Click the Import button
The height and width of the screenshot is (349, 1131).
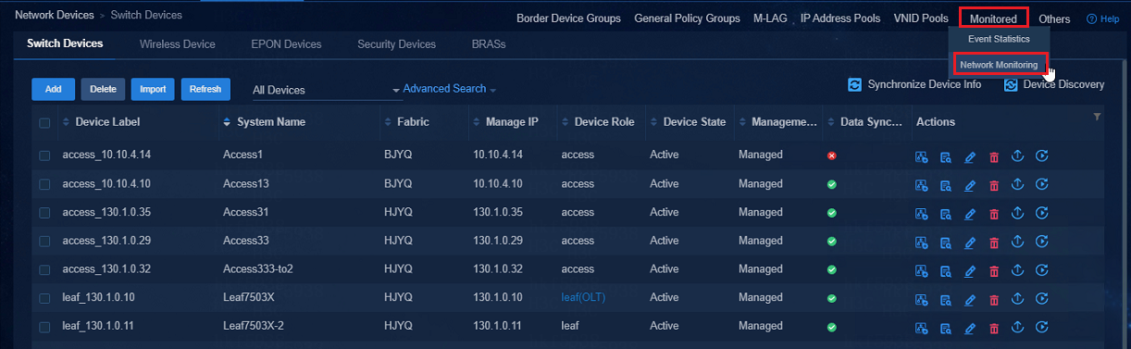click(x=153, y=89)
